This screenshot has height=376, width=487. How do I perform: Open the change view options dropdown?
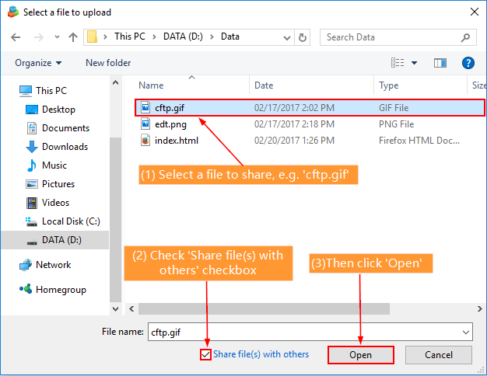click(414, 63)
